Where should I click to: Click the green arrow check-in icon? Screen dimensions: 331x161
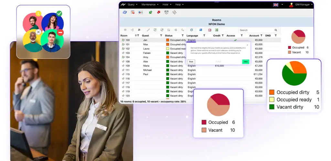pyautogui.click(x=151, y=13)
